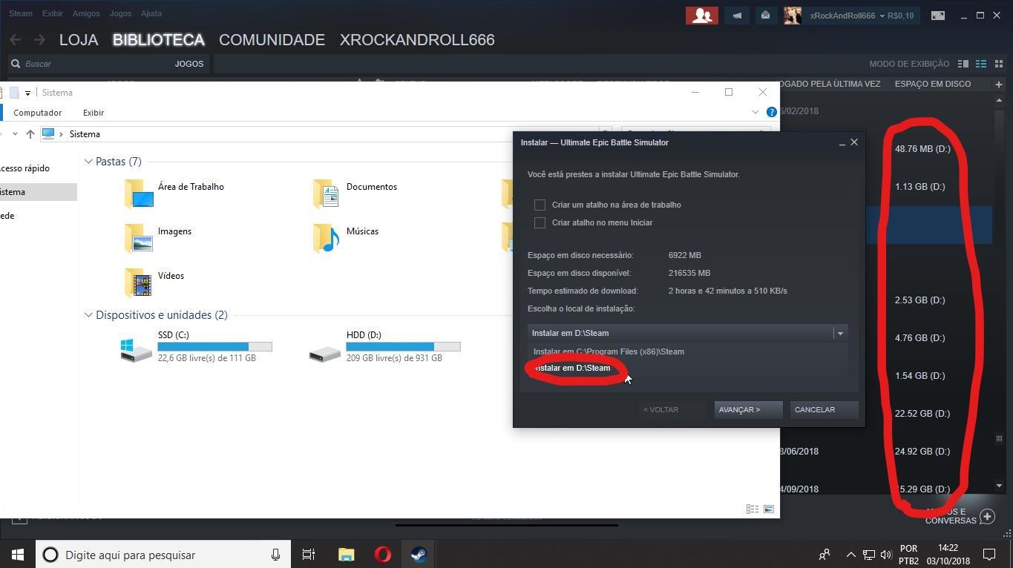Open the Ajuda menu
Image resolution: width=1013 pixels, height=568 pixels.
pyautogui.click(x=151, y=13)
